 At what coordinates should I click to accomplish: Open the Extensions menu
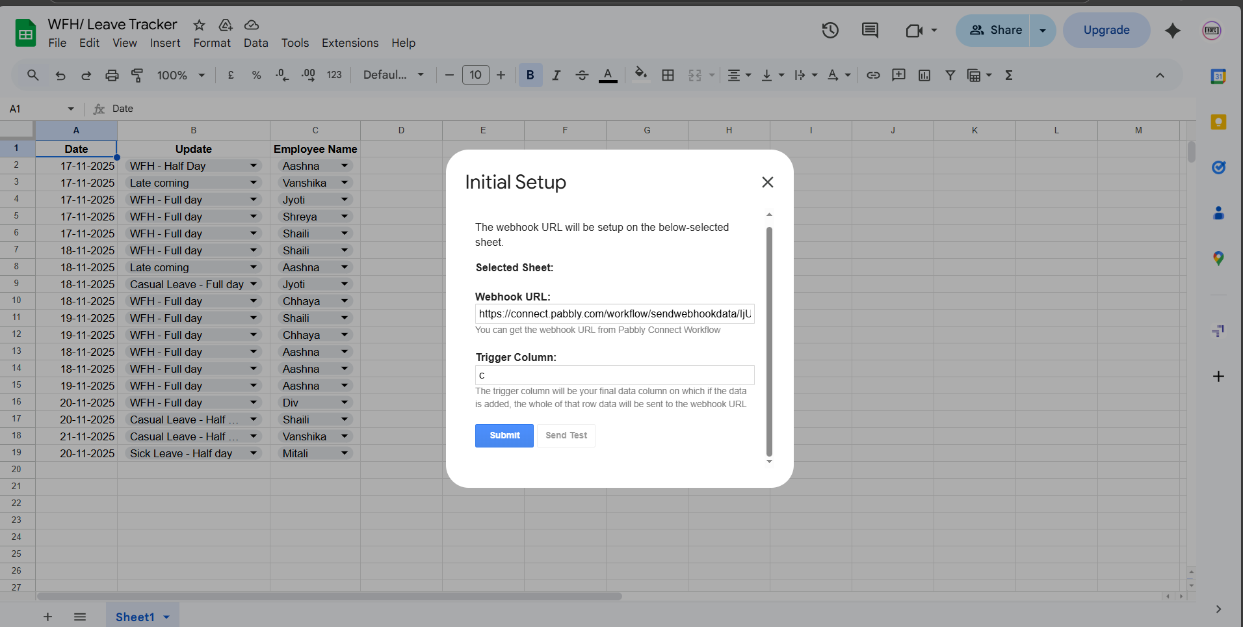tap(350, 43)
